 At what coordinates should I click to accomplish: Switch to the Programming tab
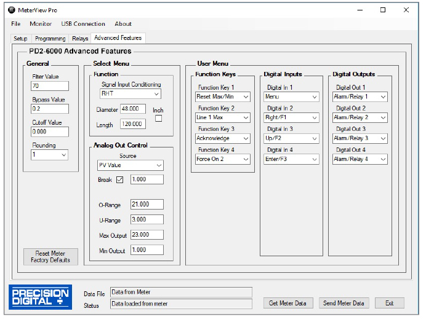50,39
